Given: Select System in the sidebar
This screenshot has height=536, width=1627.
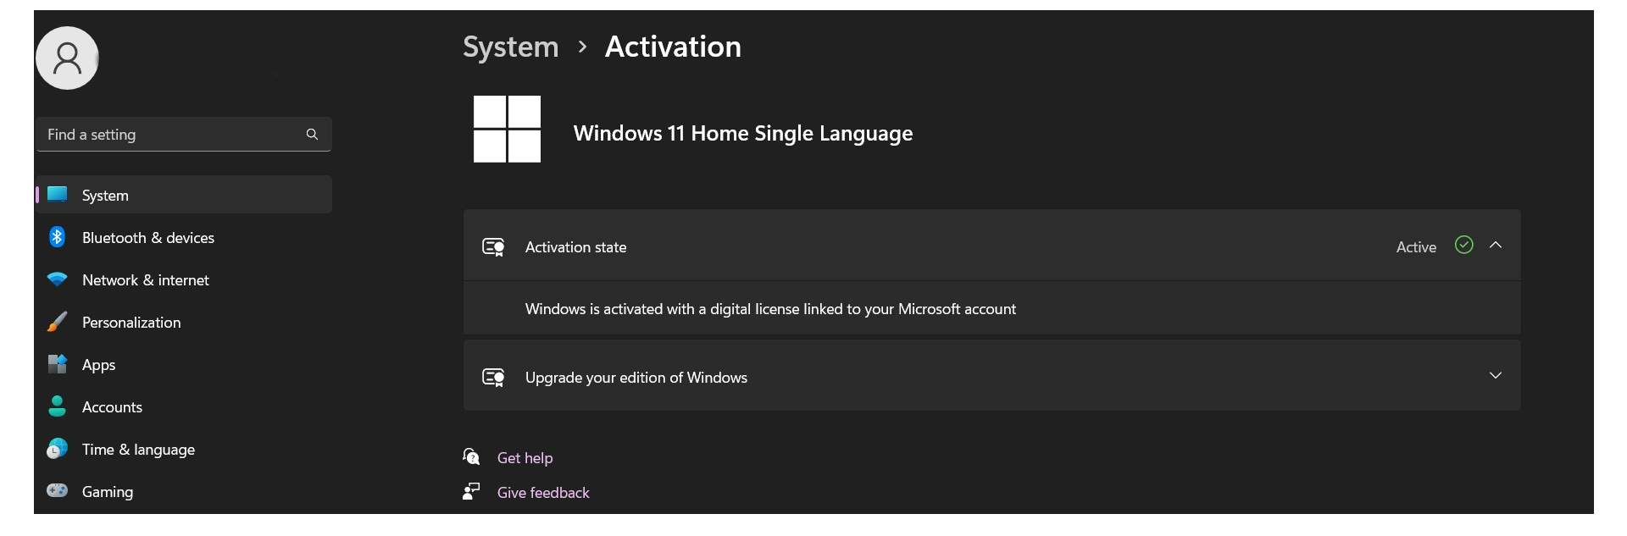Looking at the screenshot, I should pos(105,195).
